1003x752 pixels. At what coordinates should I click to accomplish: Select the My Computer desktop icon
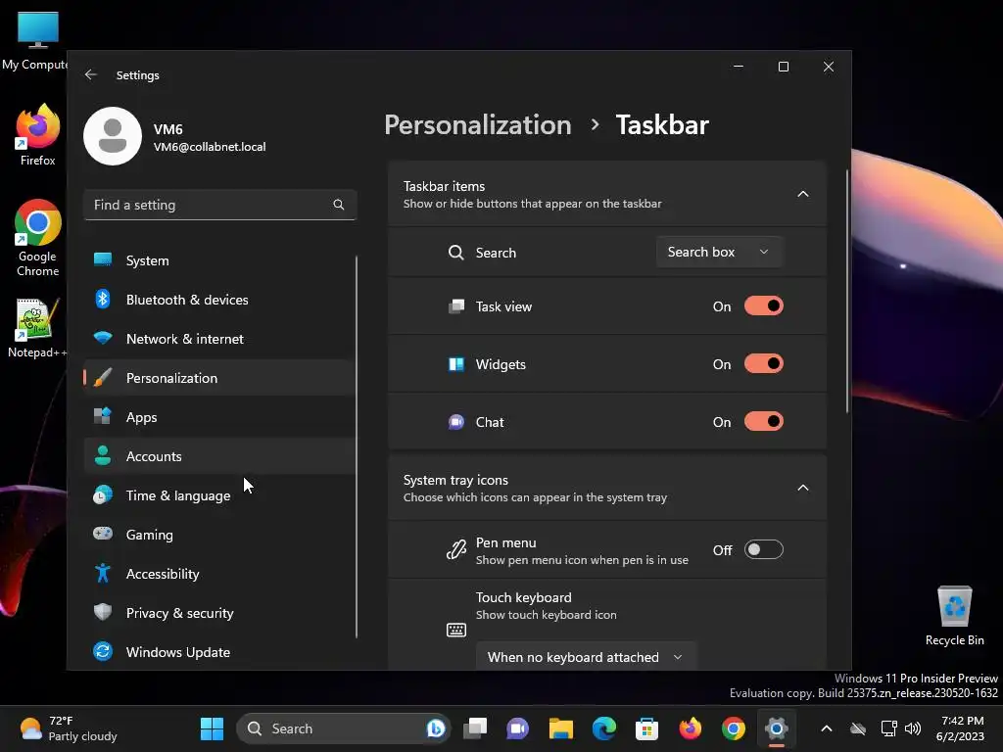35,41
